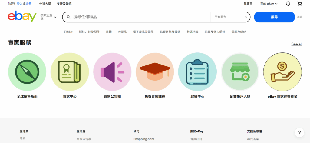The width and height of the screenshot is (310, 143).
Task: Click the footer 賣家公告欄 link
Action: pos(84,139)
